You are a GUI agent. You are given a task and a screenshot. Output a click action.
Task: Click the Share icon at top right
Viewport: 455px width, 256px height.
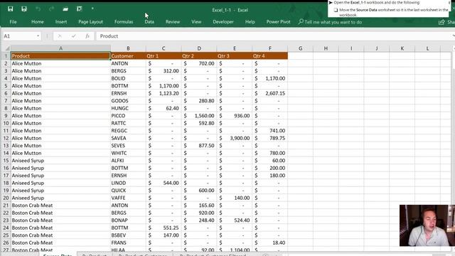click(441, 22)
